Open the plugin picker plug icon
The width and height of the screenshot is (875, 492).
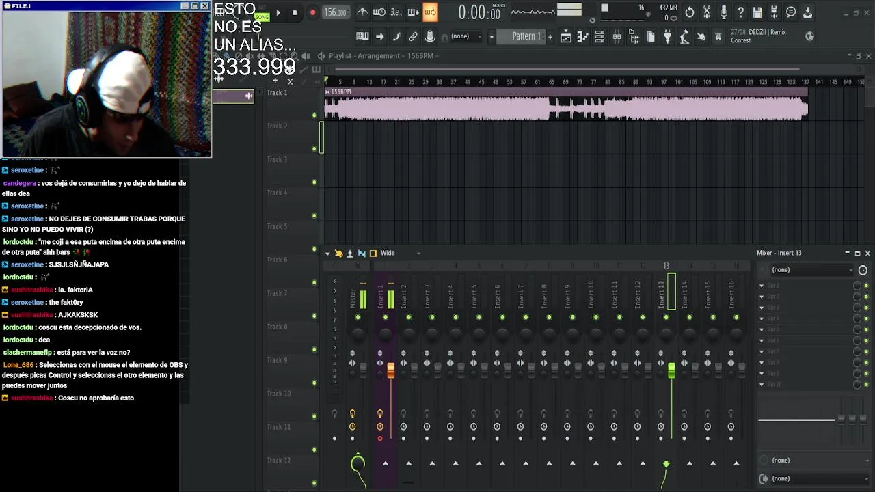click(x=667, y=37)
